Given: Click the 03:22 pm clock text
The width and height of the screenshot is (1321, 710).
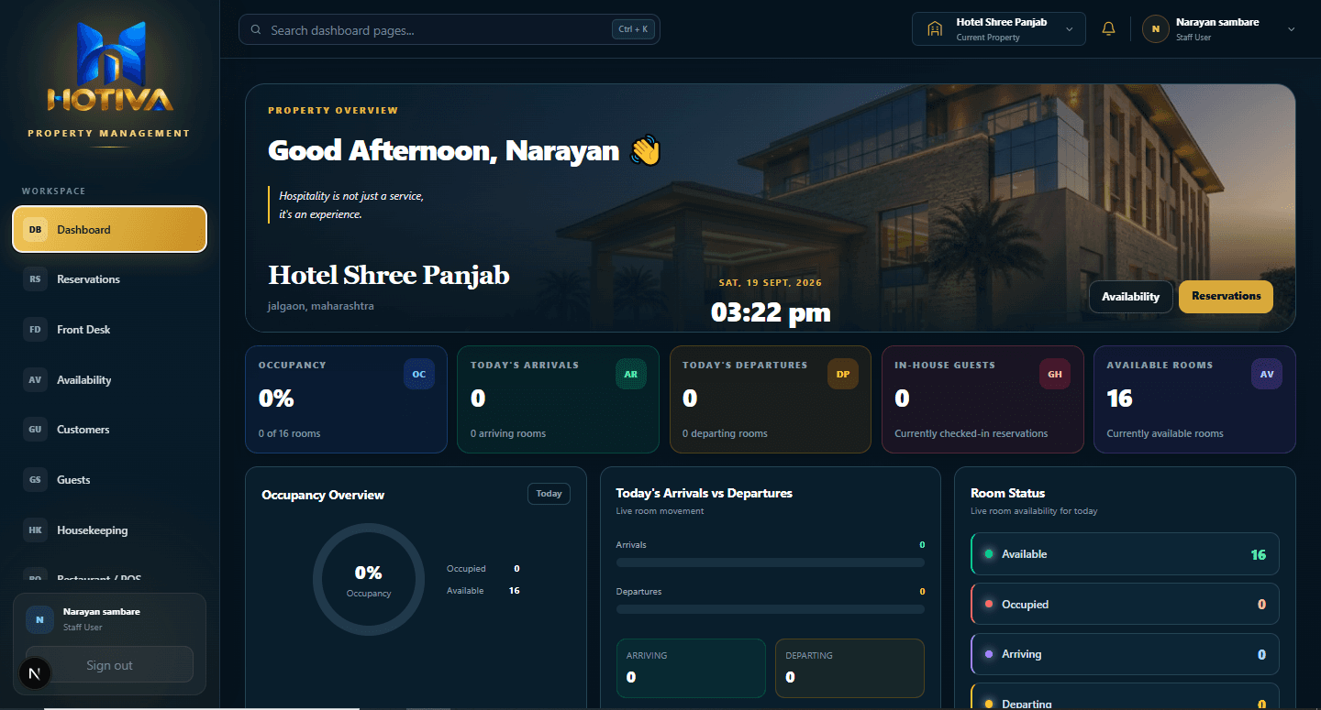Looking at the screenshot, I should click(771, 312).
